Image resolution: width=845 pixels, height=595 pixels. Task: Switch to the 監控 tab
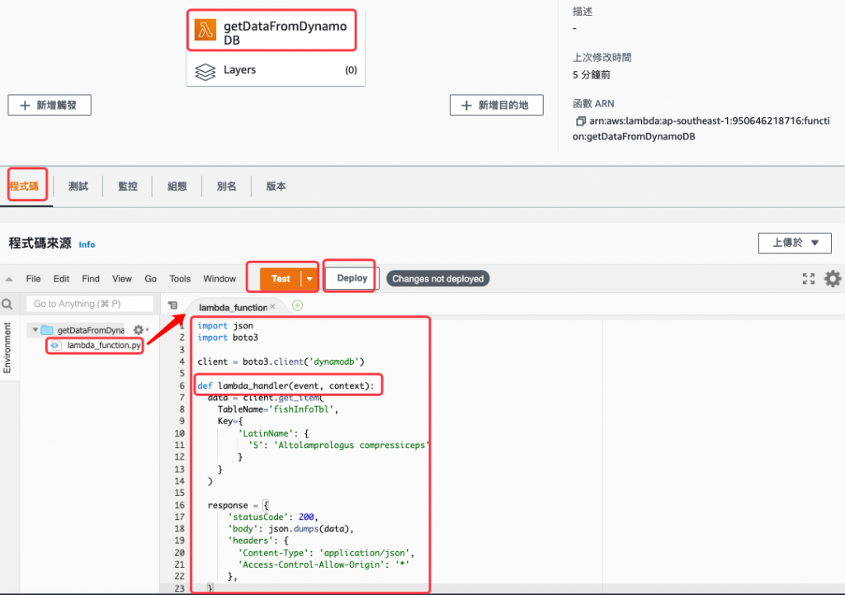[128, 187]
